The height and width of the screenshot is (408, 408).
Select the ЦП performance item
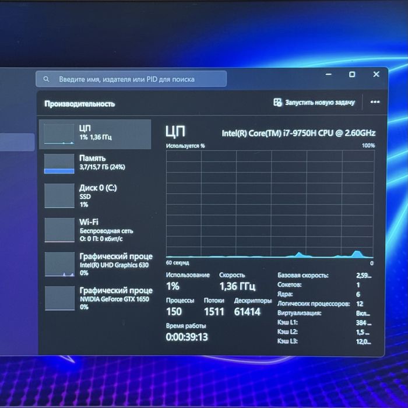click(95, 134)
